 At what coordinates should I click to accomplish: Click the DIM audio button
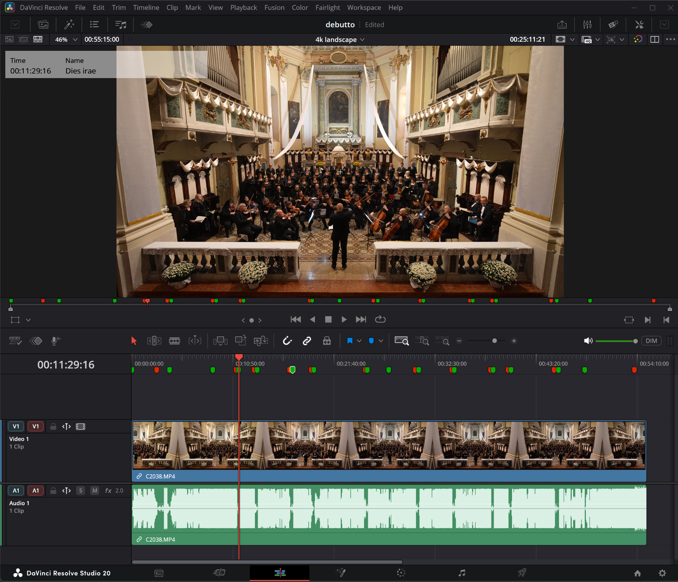pyautogui.click(x=651, y=341)
